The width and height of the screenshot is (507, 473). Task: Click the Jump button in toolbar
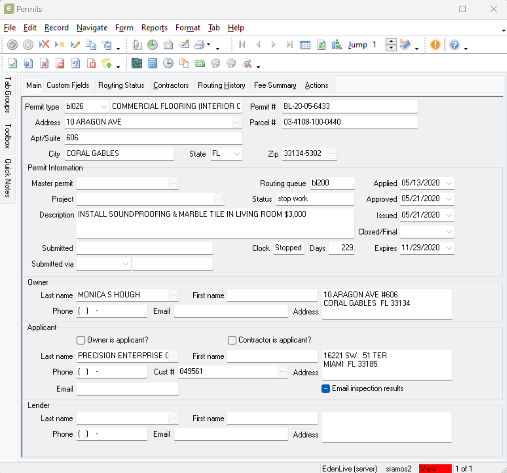tap(357, 45)
